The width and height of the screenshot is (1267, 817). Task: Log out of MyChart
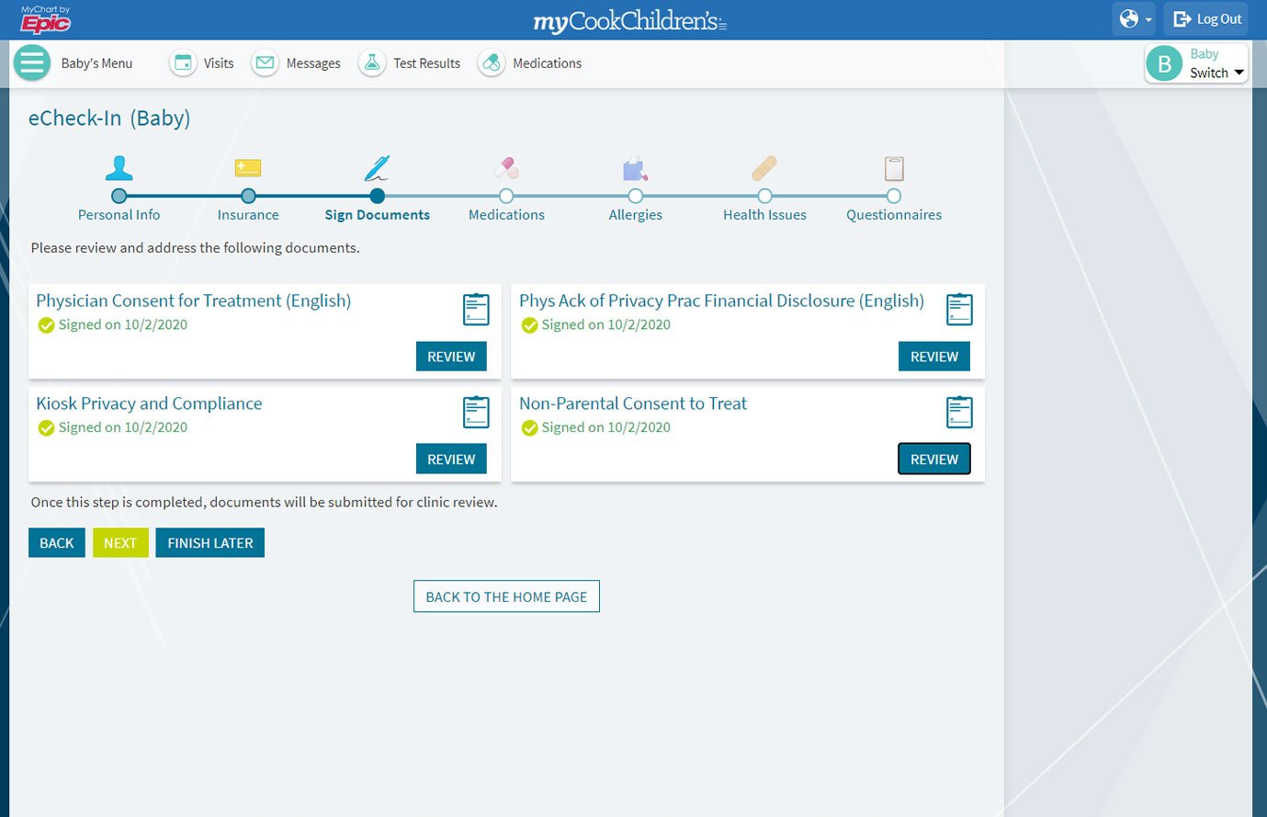click(x=1208, y=19)
